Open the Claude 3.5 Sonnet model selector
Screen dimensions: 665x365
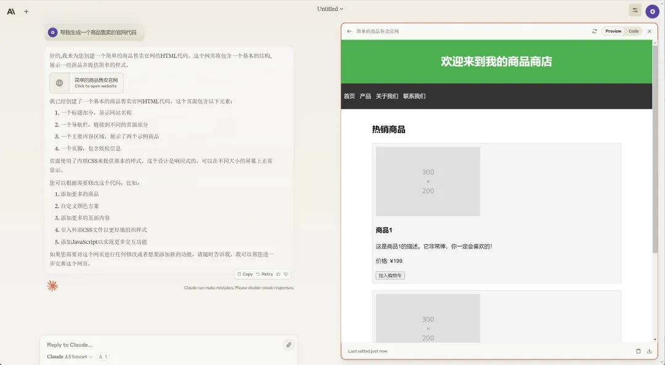click(70, 356)
